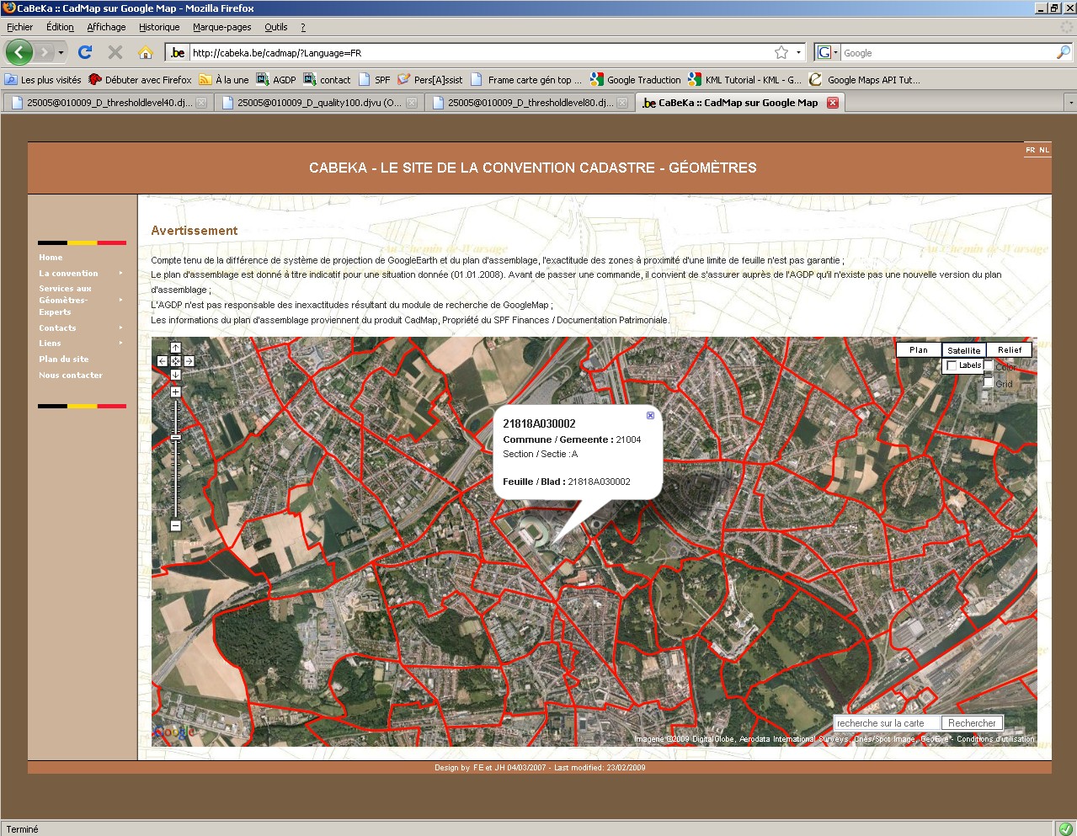Image resolution: width=1077 pixels, height=836 pixels.
Task: Click the stop loading X icon
Action: (x=115, y=52)
